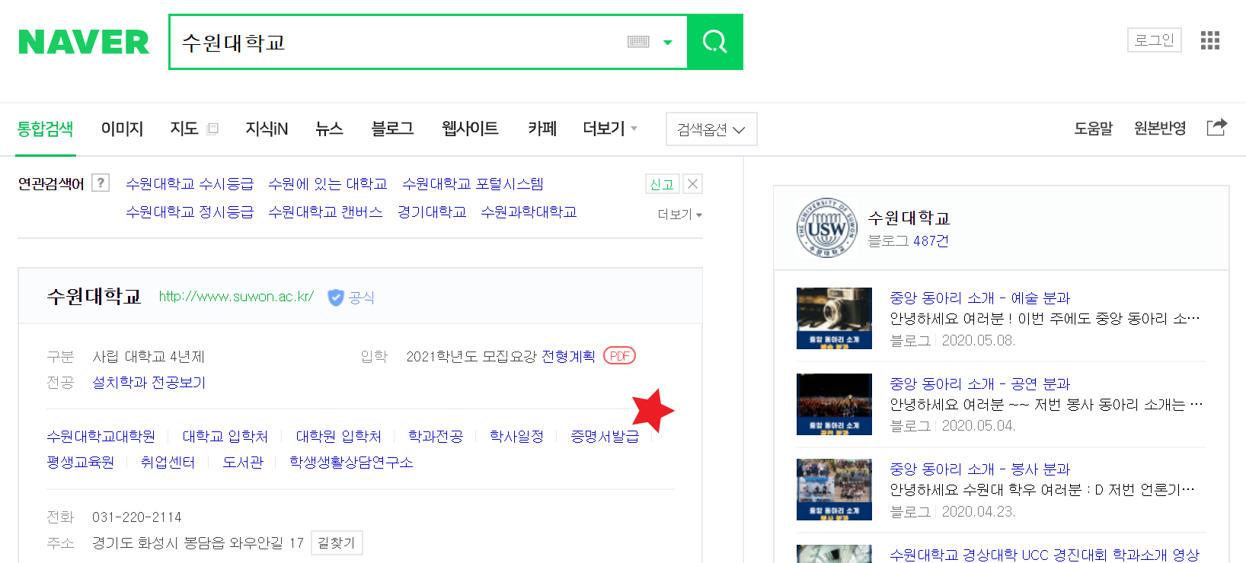
Task: Open the 전형계획 link
Action: click(x=568, y=356)
